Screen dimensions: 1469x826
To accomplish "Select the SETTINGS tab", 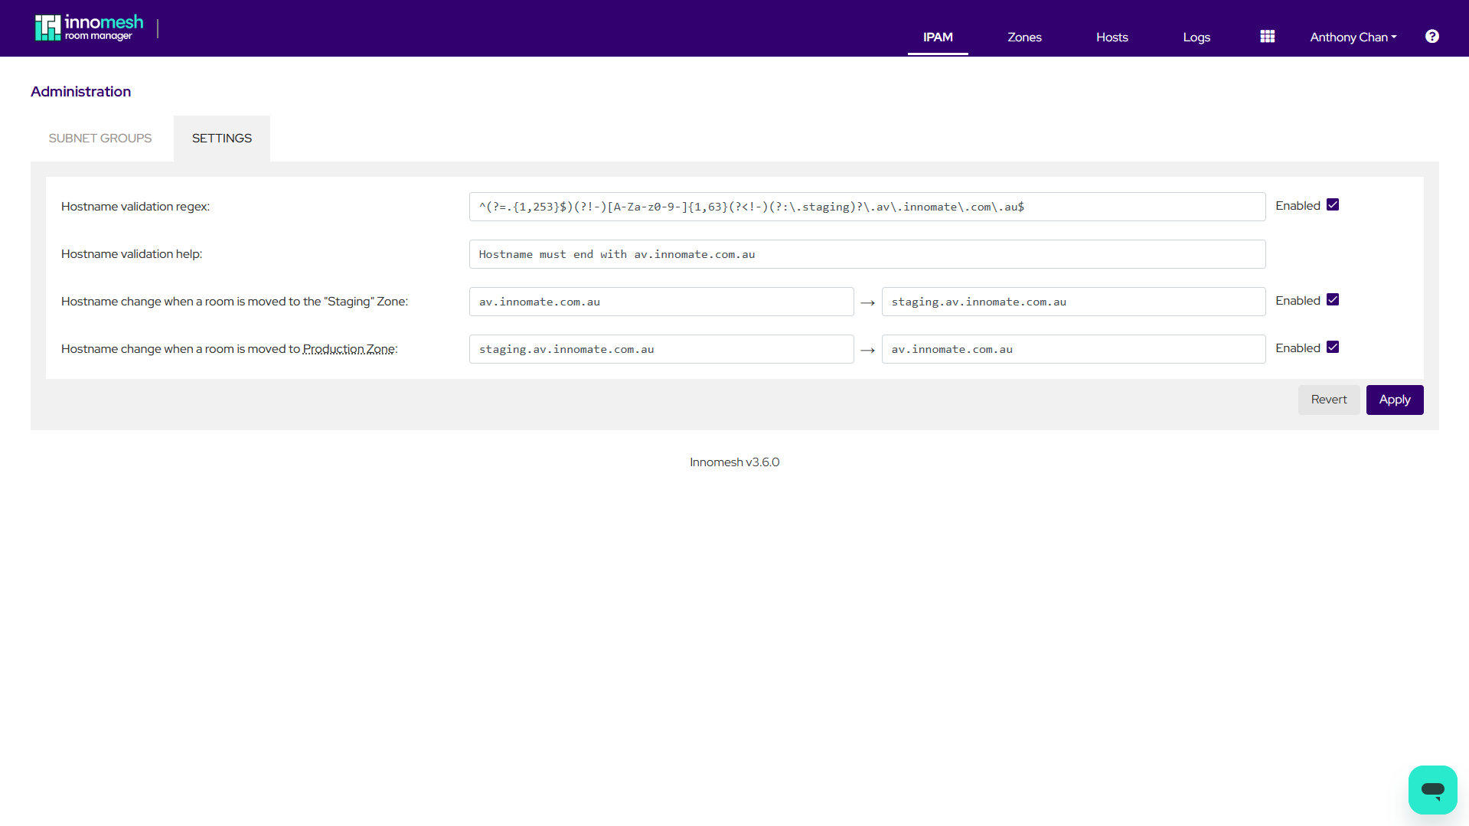I will (x=221, y=138).
